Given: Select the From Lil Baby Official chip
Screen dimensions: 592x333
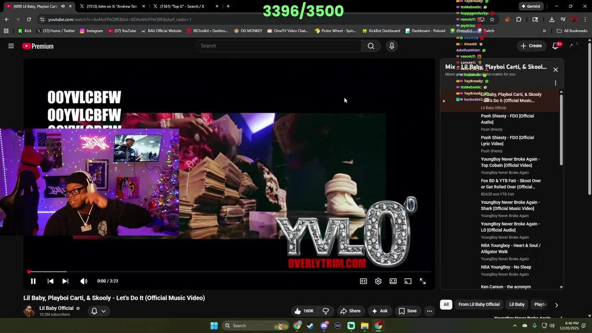Looking at the screenshot, I should pos(479,304).
